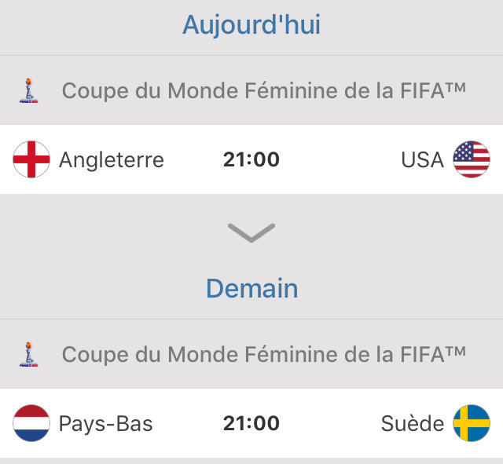Click the USA team name

click(422, 160)
